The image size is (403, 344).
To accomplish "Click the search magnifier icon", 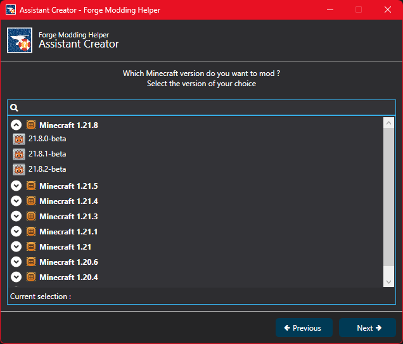I will 14,108.
